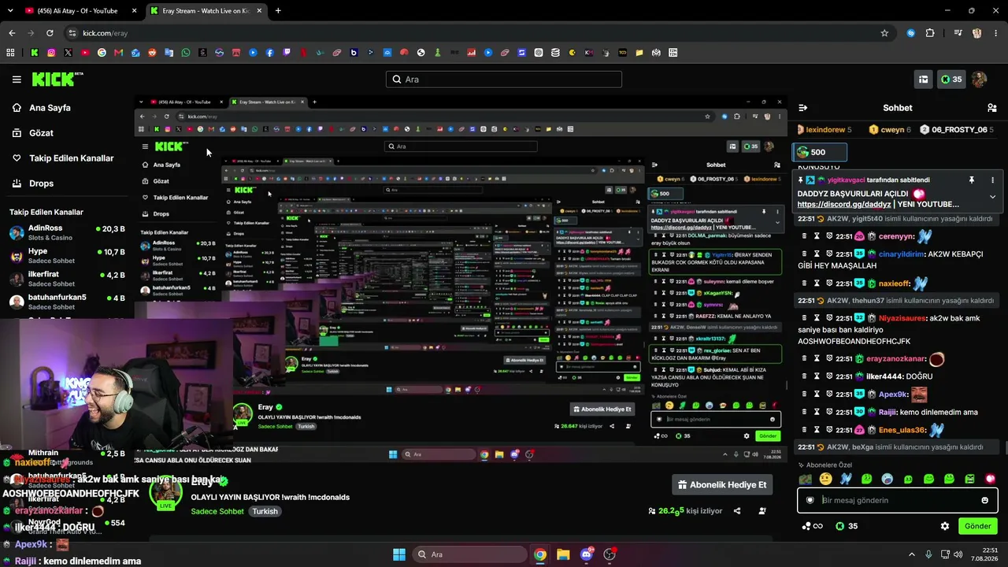
Task: Open Sadece Sohbet category link
Action: [217, 511]
